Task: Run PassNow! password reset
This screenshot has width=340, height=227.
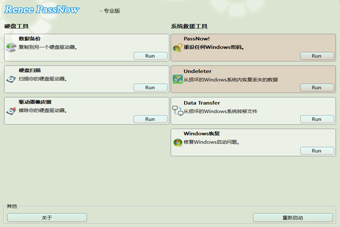Action: click(317, 56)
